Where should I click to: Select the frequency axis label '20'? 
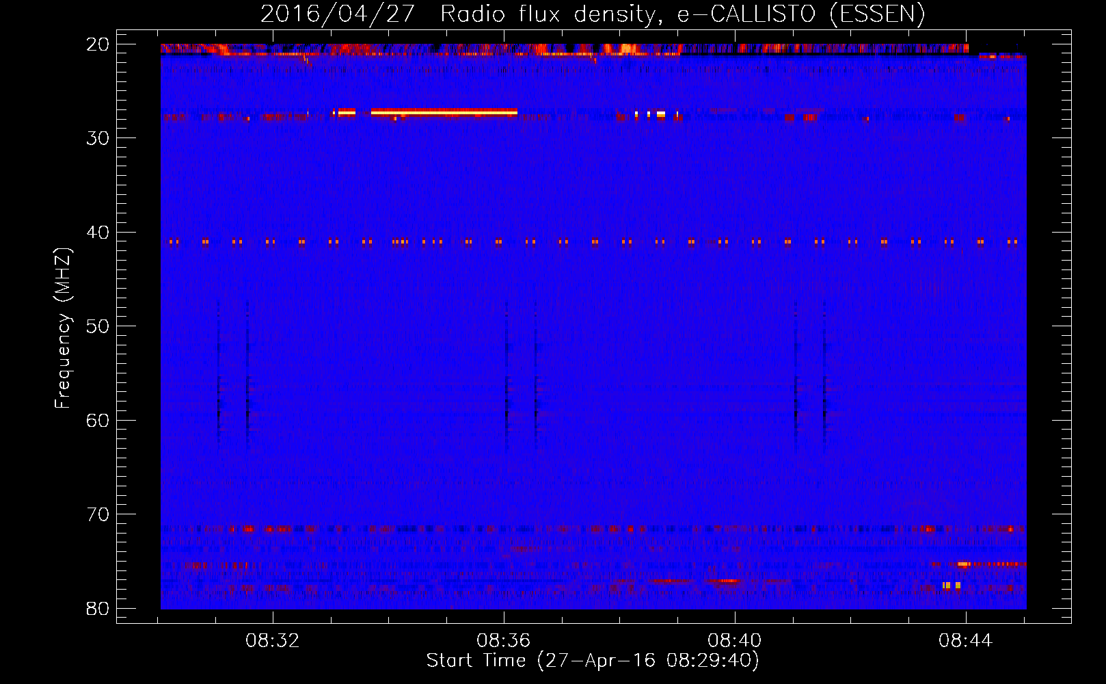tap(98, 44)
